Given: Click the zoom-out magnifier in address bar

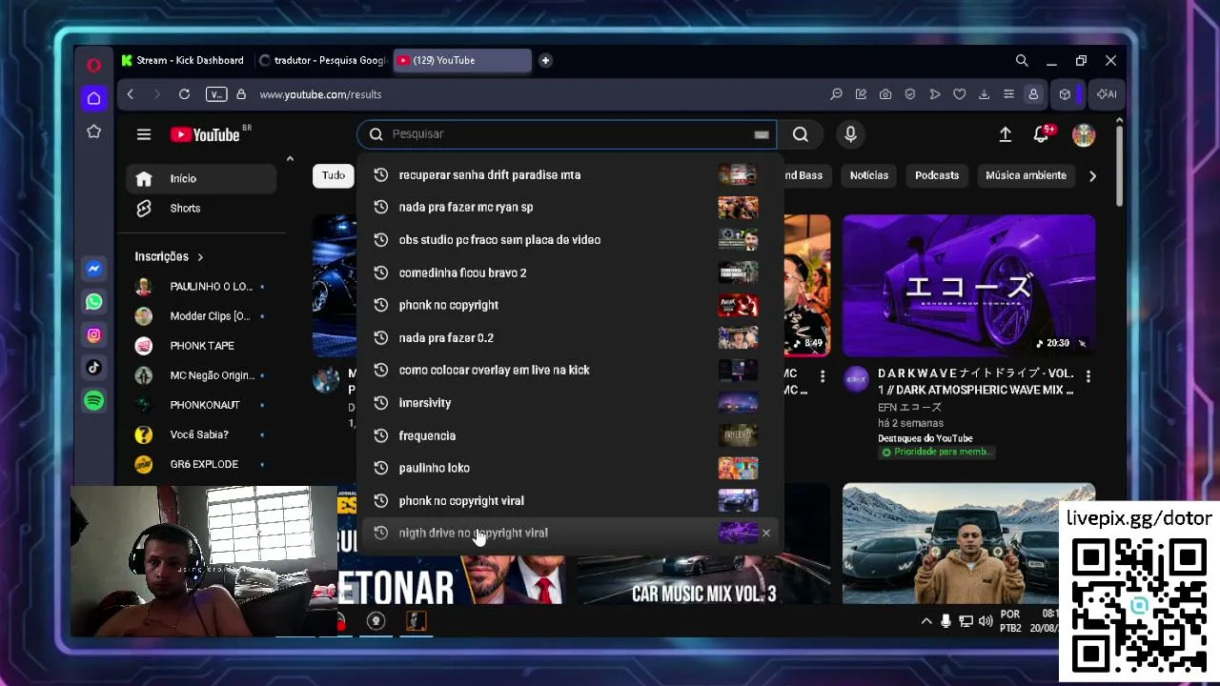Looking at the screenshot, I should [836, 94].
